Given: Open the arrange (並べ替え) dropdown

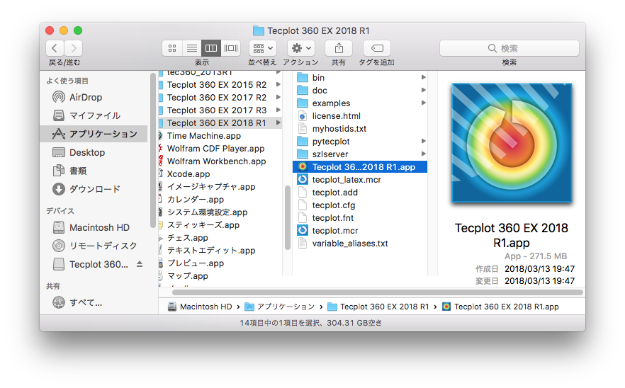Looking at the screenshot, I should click(263, 48).
